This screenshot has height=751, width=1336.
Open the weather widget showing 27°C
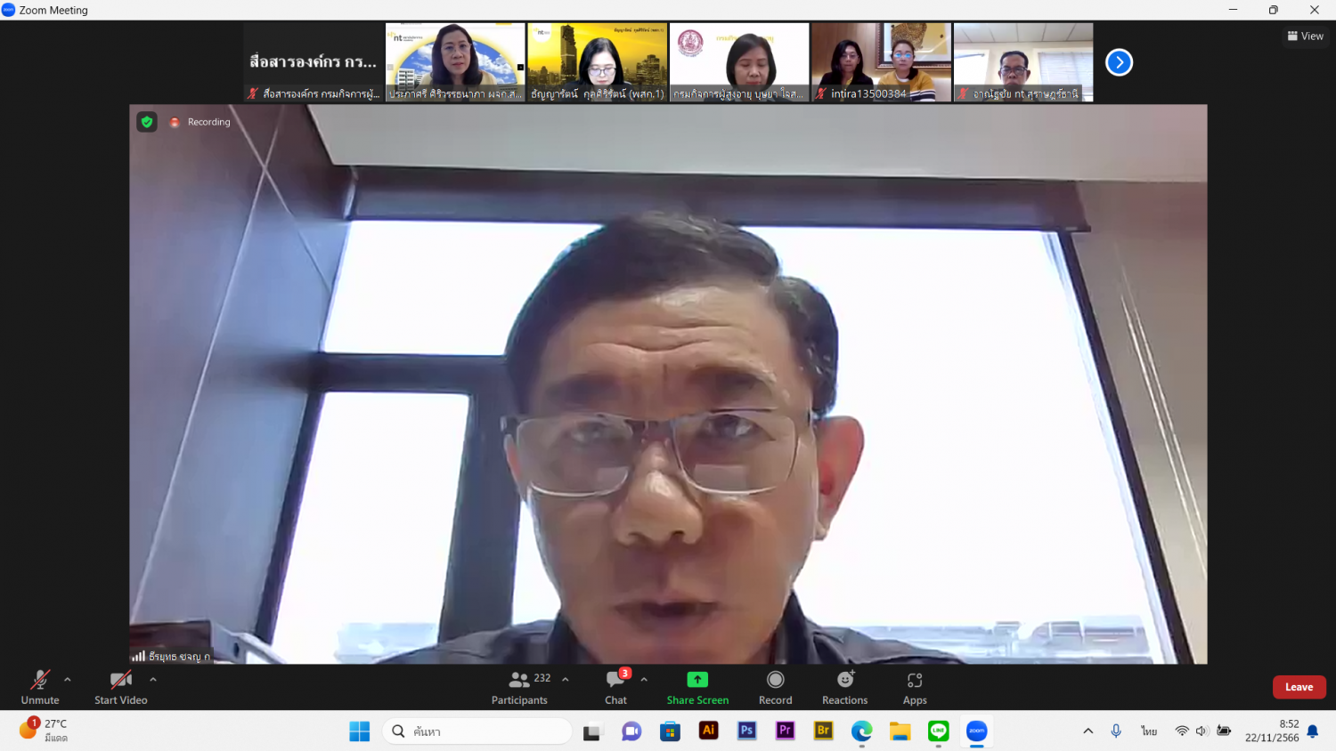pyautogui.click(x=45, y=731)
